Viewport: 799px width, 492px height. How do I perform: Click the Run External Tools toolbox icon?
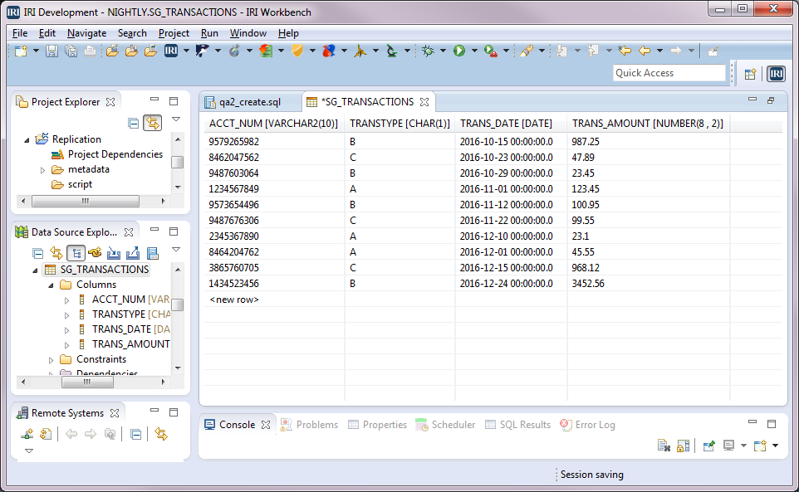click(491, 51)
